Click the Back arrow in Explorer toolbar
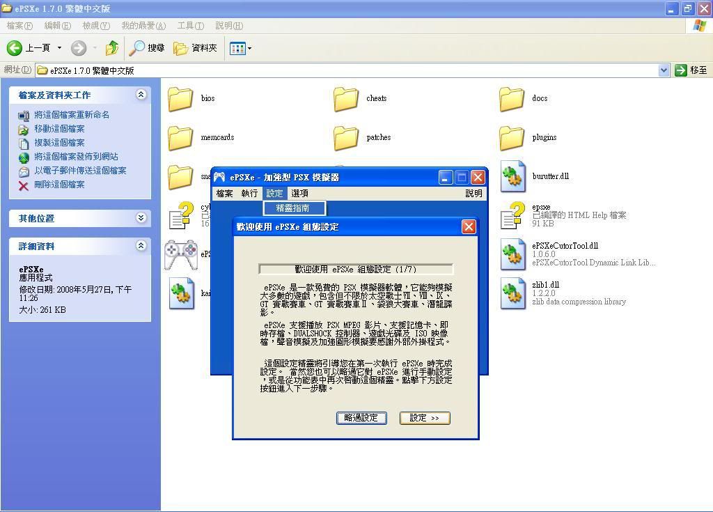Image resolution: width=713 pixels, height=512 pixels. pyautogui.click(x=15, y=48)
